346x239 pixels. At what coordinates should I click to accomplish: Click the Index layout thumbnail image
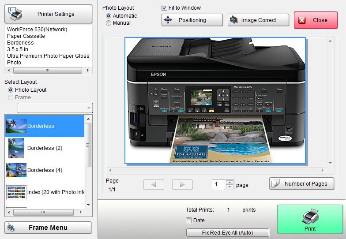pyautogui.click(x=16, y=192)
